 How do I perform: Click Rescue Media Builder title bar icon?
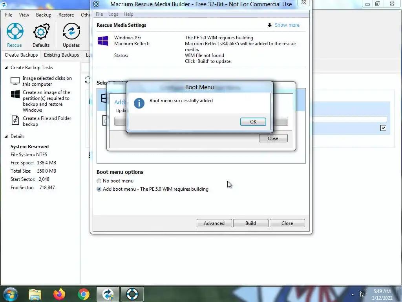click(96, 4)
